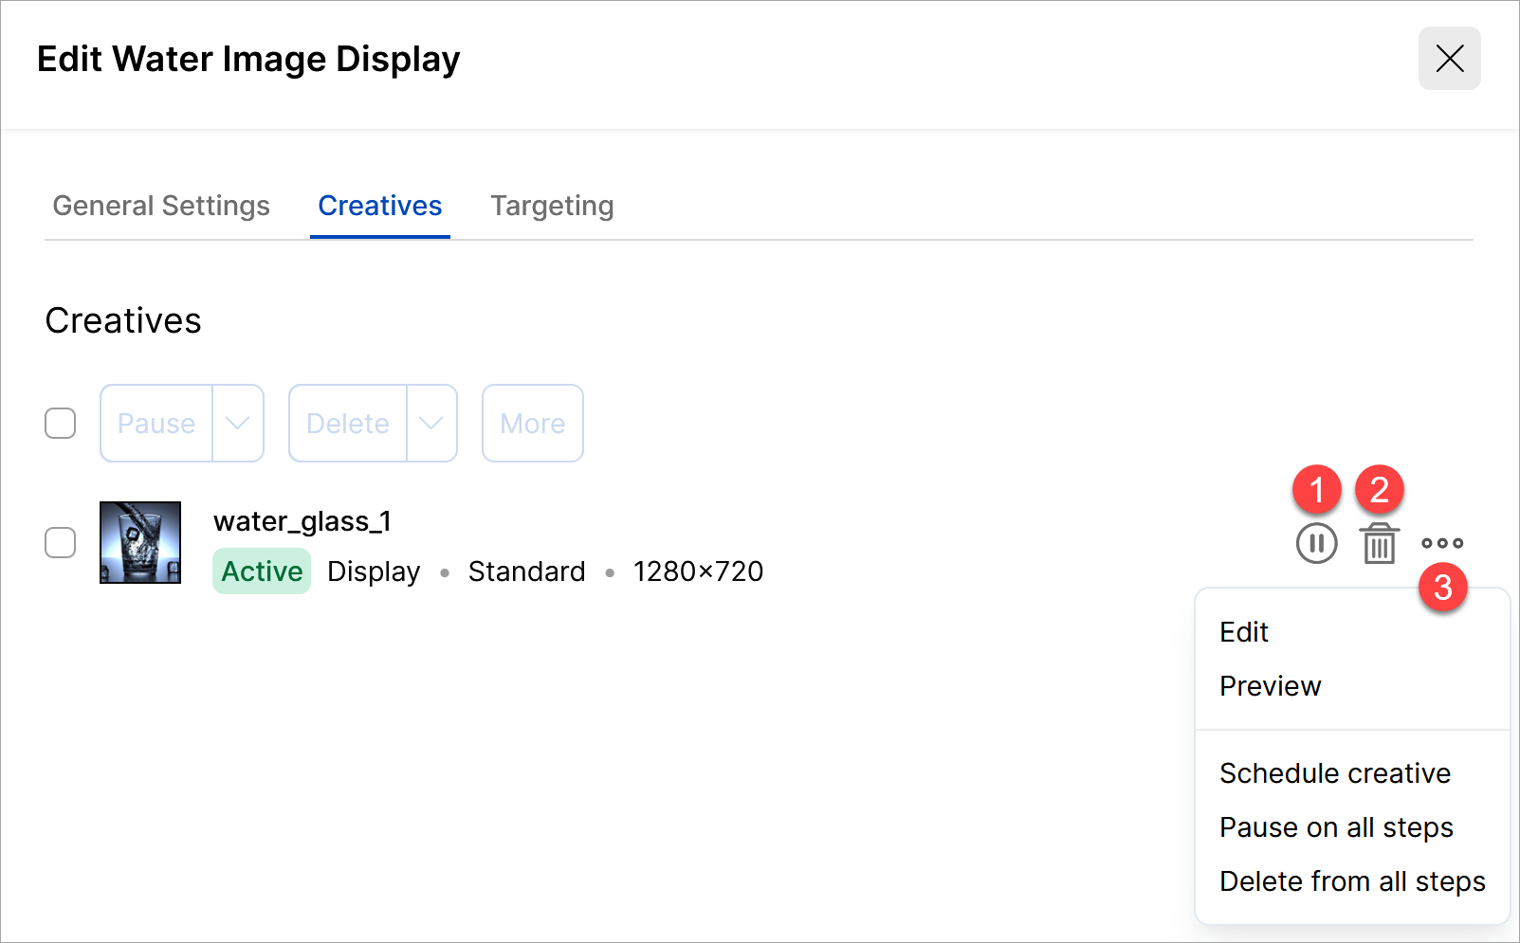This screenshot has height=943, width=1520.
Task: Click the water glass creative thumbnail
Action: click(x=140, y=543)
